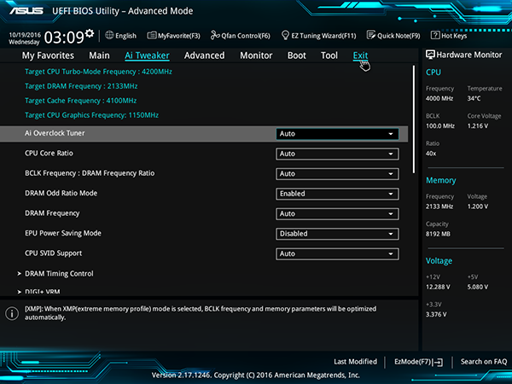Open the date and time settings gear
Screen dimensions: 512x384
90,33
